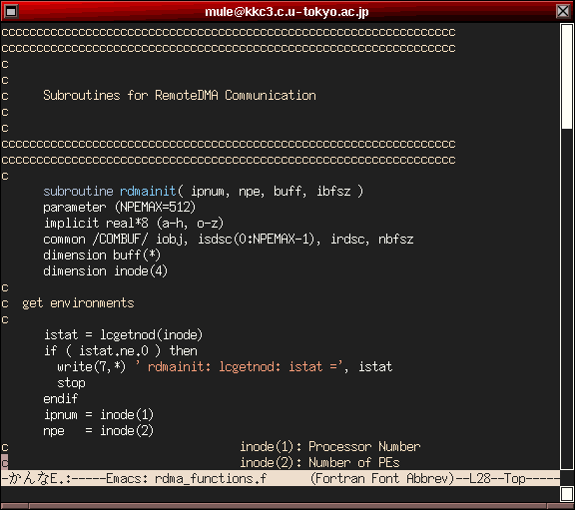Click the horizontal scrollbar at the bottom
Screen dimensions: 575x510
tap(287, 506)
